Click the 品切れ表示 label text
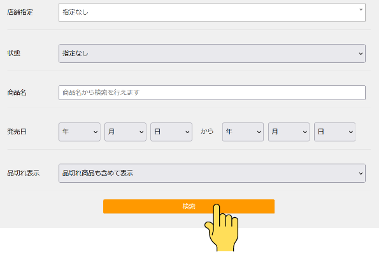The height and width of the screenshot is (256, 379). 24,173
